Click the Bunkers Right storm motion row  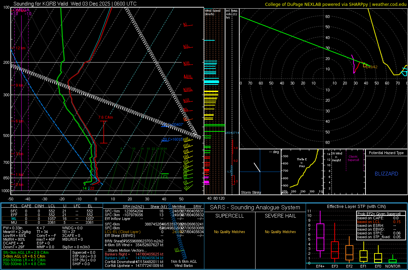(134, 254)
